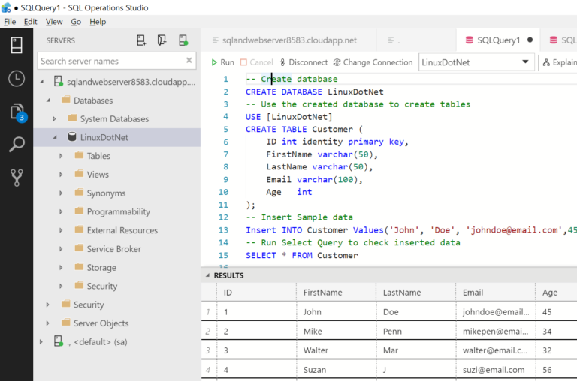
Task: Click the Disconnect plug icon
Action: [282, 62]
